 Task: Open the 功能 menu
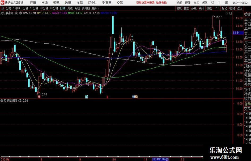pyautogui.click(x=180, y=3)
